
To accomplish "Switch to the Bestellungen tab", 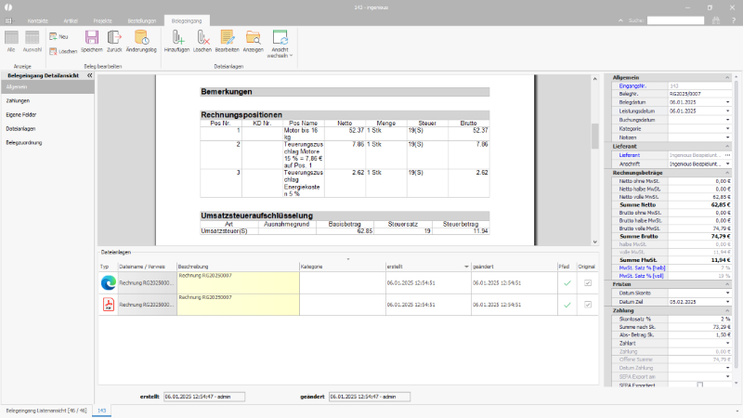I will (142, 20).
